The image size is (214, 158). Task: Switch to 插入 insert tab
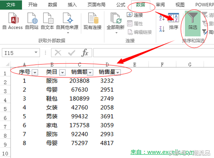[72, 5]
